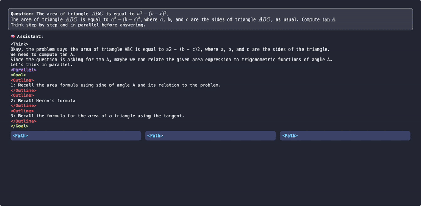
Task: Click the brain icon beside Assistant
Action: coord(13,36)
